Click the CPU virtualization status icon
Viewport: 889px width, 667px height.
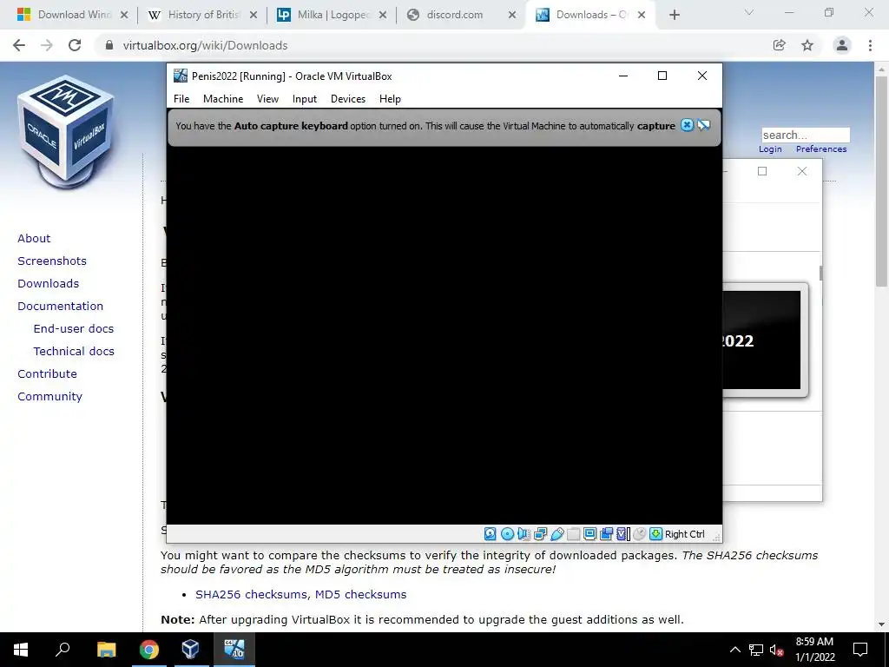pos(622,534)
